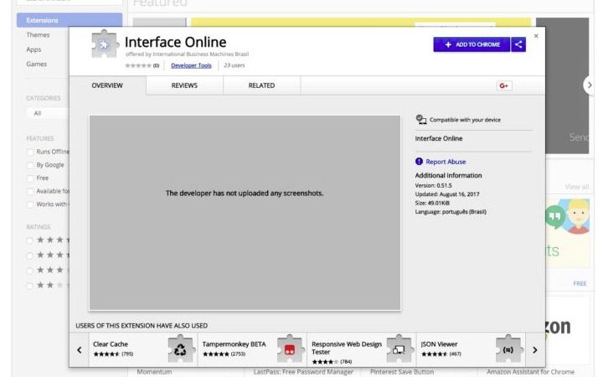Select Games in the store sidebar
Image resolution: width=603 pixels, height=377 pixels.
pyautogui.click(x=37, y=64)
